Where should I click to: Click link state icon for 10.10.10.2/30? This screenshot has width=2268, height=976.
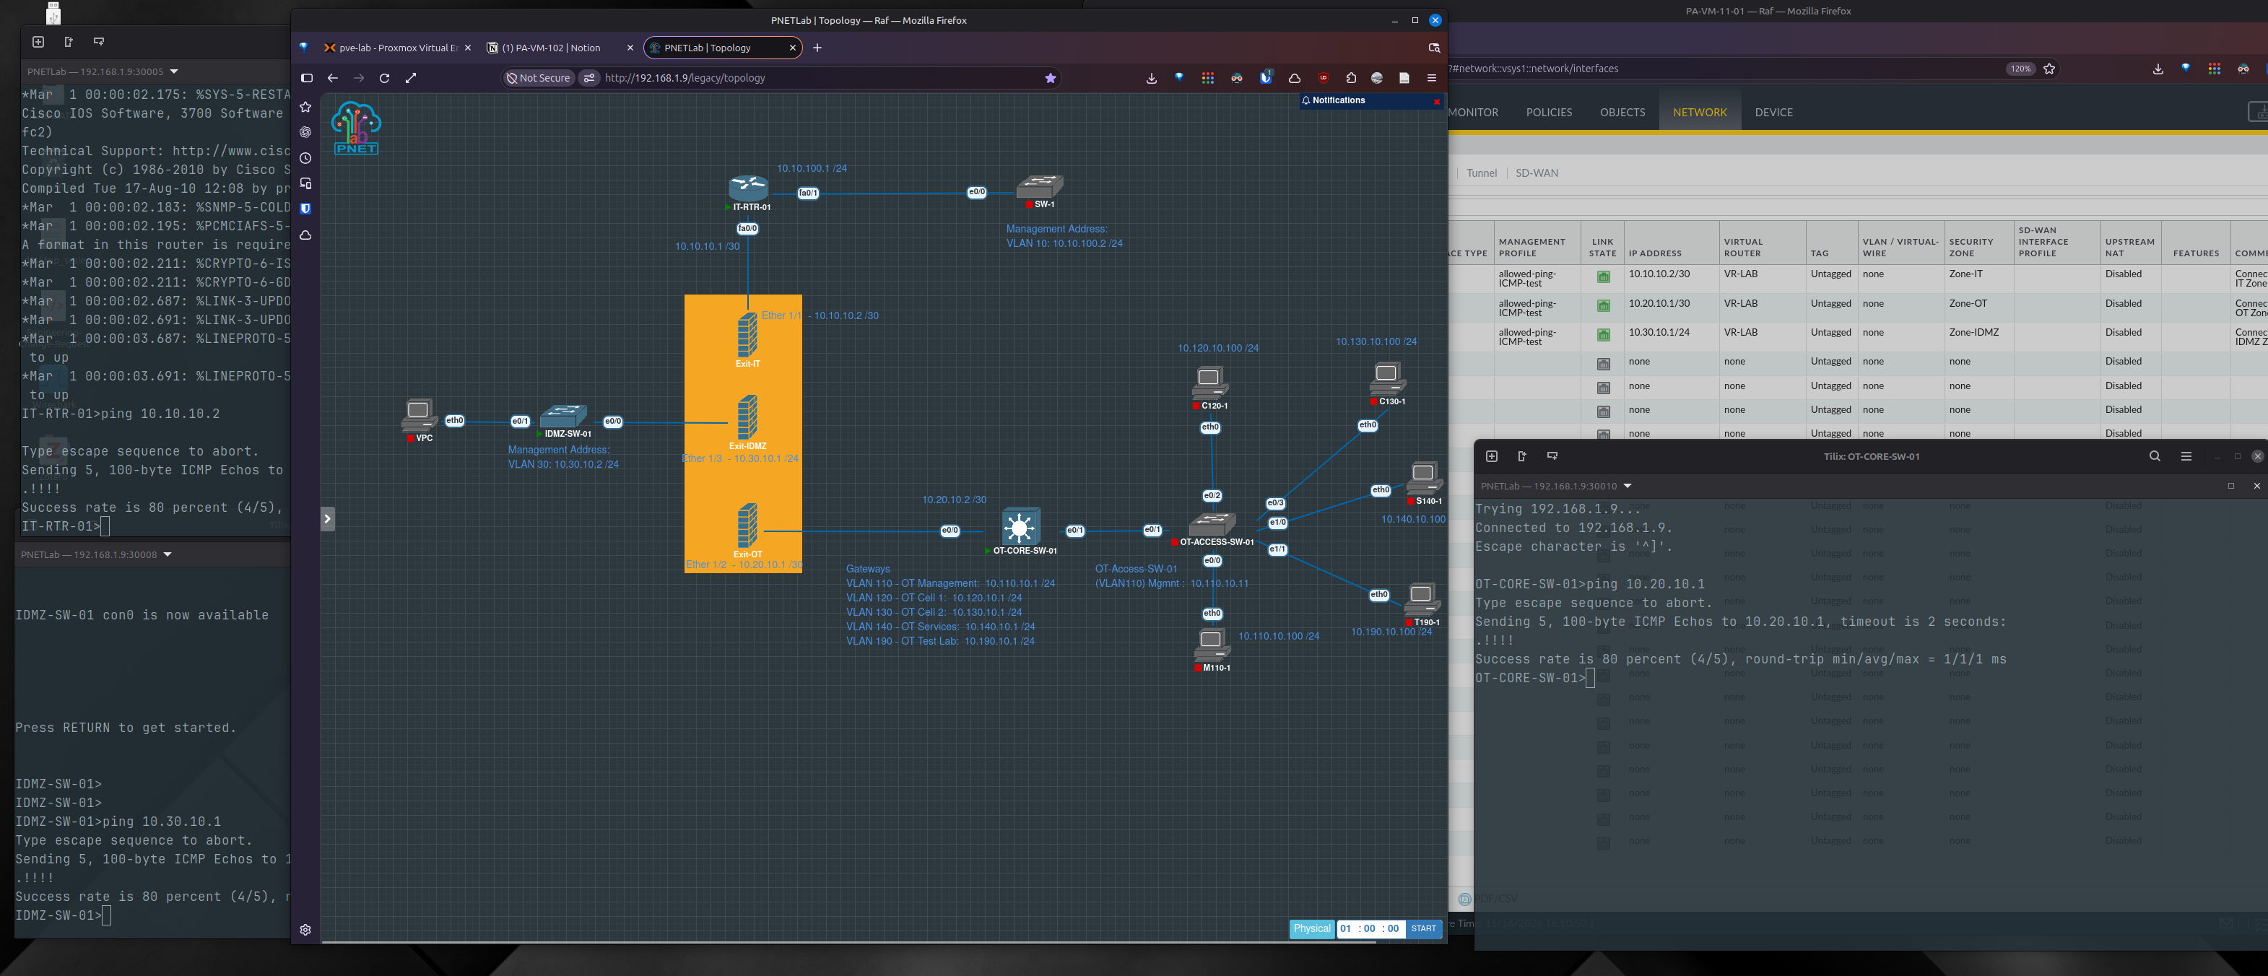pyautogui.click(x=1603, y=277)
